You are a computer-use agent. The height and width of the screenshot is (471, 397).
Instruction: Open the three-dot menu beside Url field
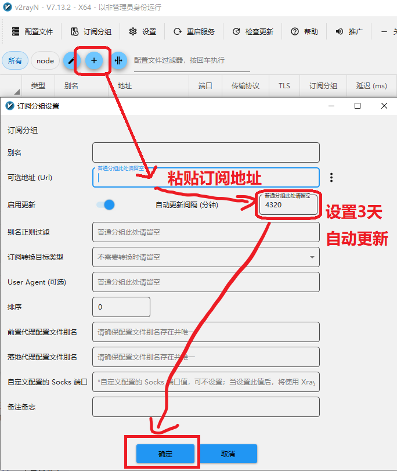tap(331, 178)
